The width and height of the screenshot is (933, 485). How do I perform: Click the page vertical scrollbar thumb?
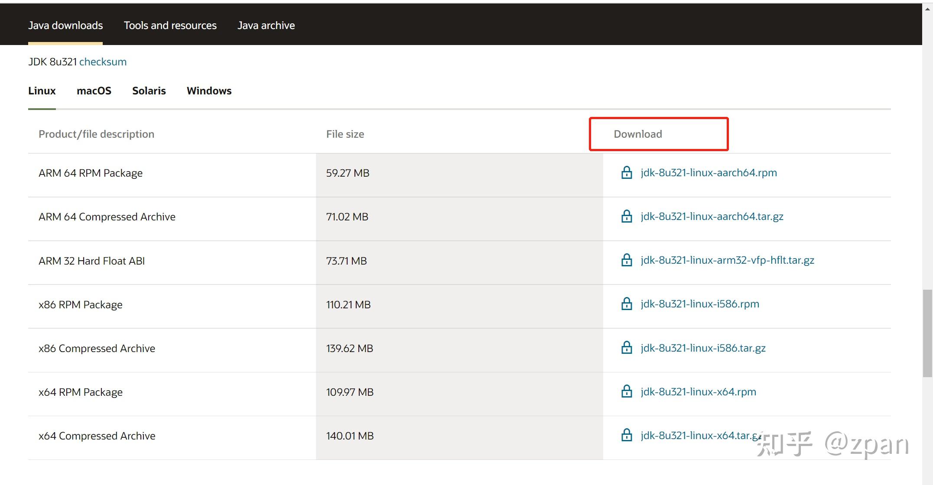(x=927, y=333)
